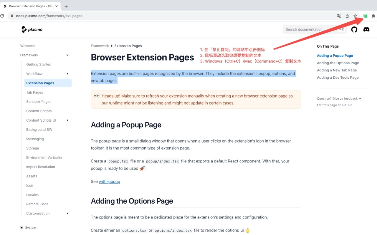Open the with-popup link
This screenshot has width=377, height=235.
(109, 182)
